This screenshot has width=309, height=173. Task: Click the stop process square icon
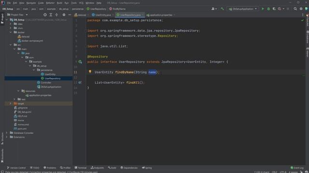[288, 9]
